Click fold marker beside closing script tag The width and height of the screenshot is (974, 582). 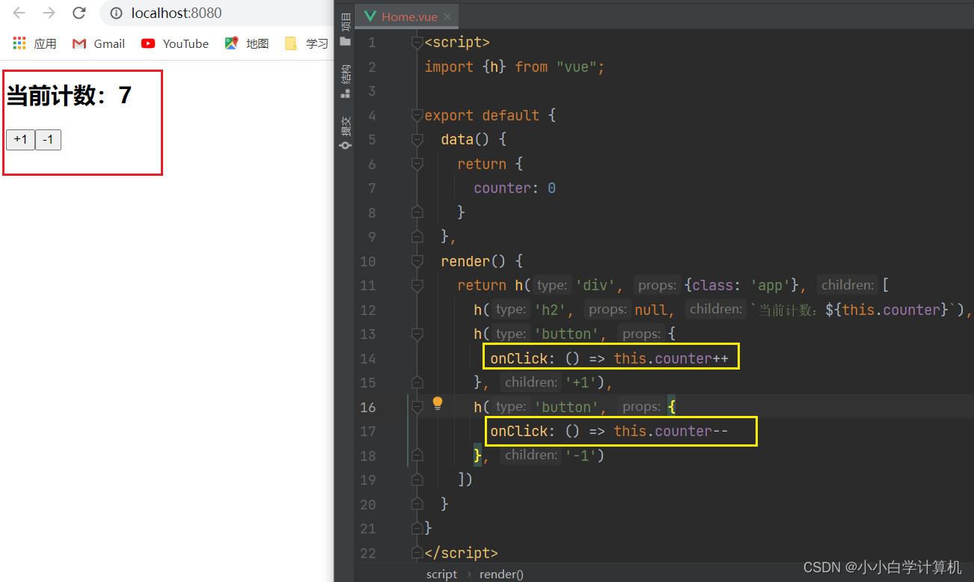coord(417,553)
